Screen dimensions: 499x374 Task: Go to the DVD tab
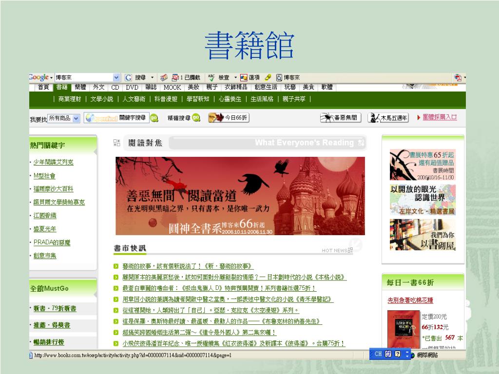[x=132, y=88]
